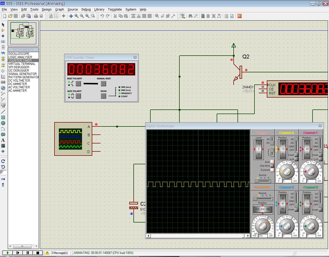Open the Debug menu
329x257 pixels.
86,9
